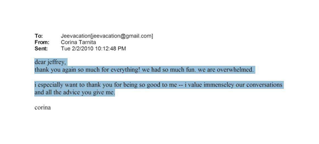Click the greeting "dear jeffrey,"
The image size is (319, 144).
click(x=50, y=62)
